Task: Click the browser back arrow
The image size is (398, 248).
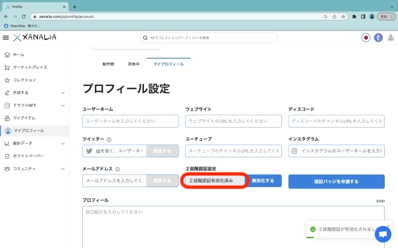Action: [x=6, y=17]
